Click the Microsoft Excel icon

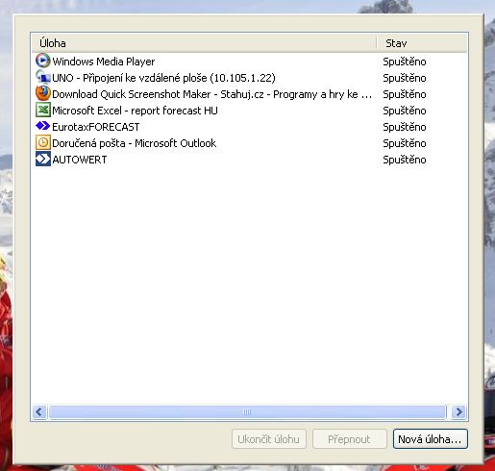(43, 110)
